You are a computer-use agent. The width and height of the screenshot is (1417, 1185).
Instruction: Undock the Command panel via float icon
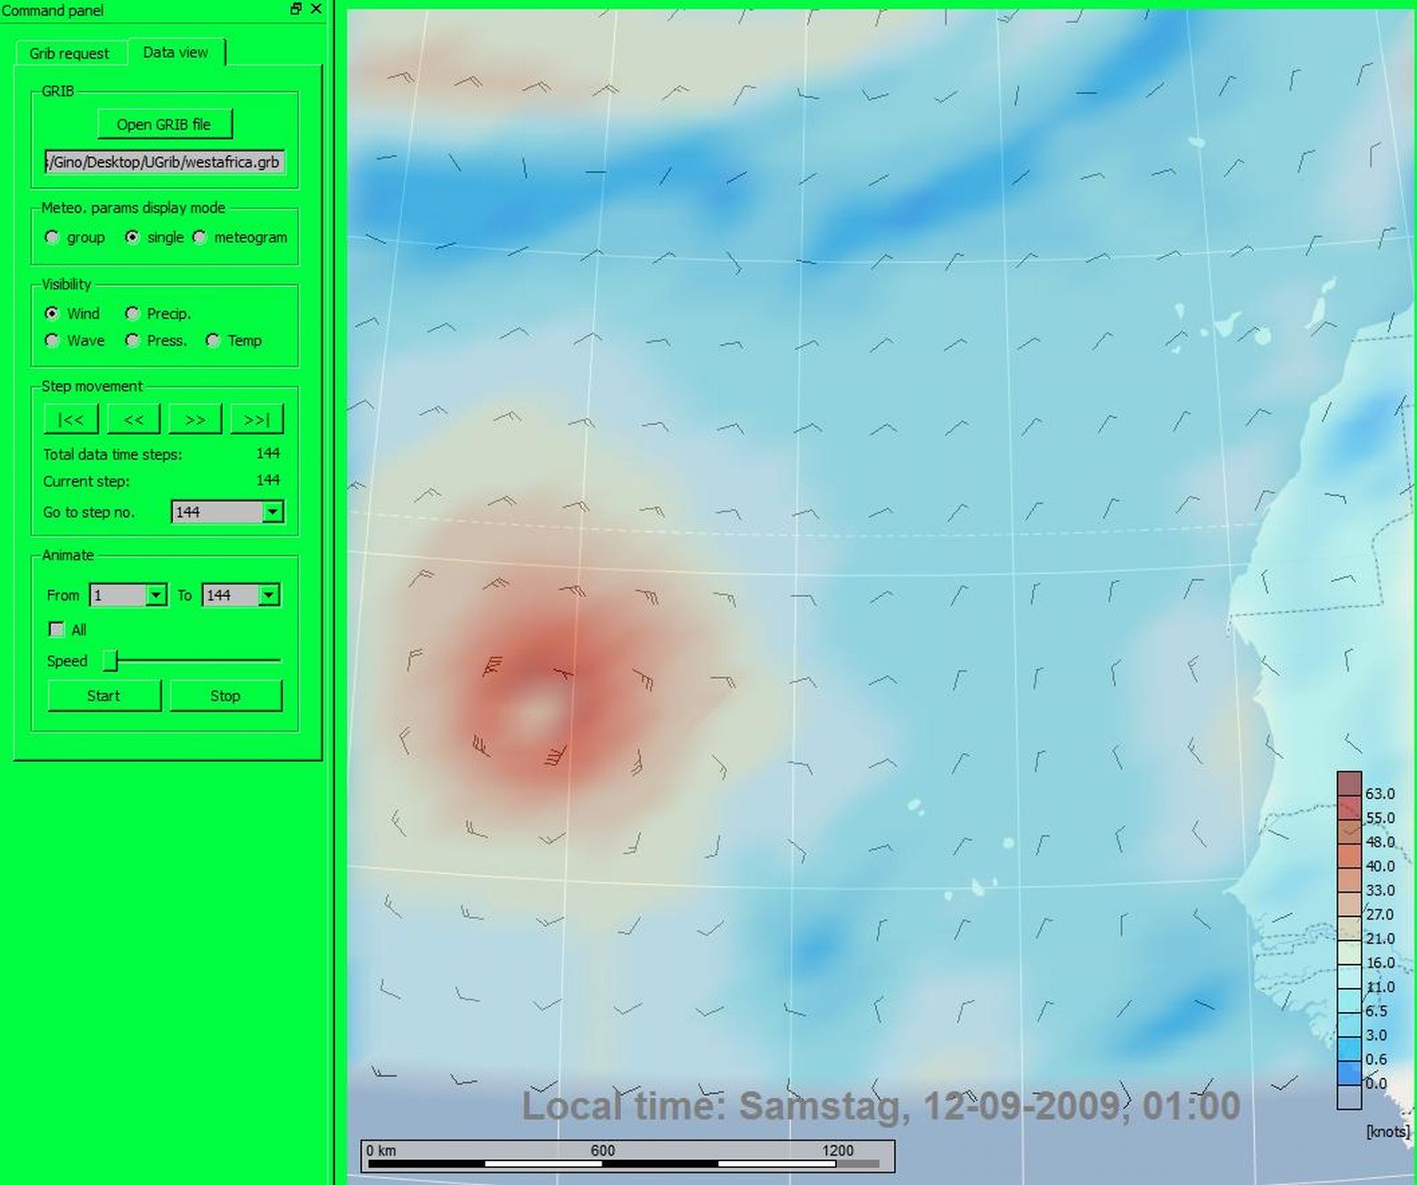[x=296, y=9]
